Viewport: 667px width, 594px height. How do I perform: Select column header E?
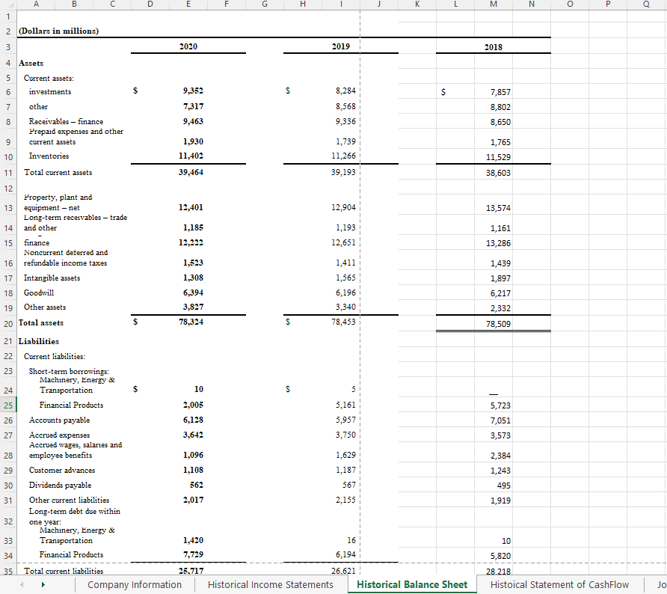pos(188,5)
